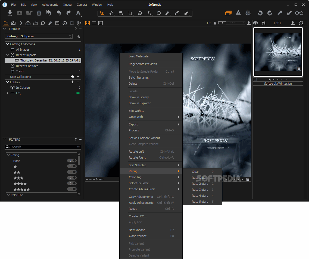Image resolution: width=309 pixels, height=259 pixels.
Task: Select the Spot removal circle tool
Action: [159, 13]
